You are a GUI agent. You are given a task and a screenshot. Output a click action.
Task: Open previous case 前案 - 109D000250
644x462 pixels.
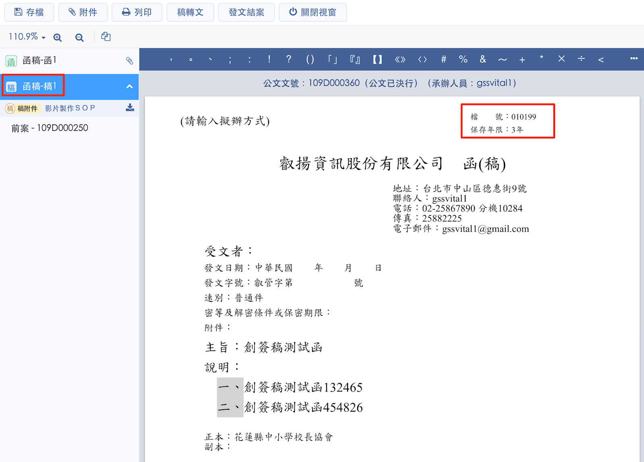click(x=50, y=128)
